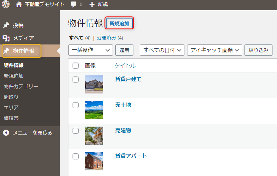The image size is (277, 176).
Task: Check the box for 賃貸戸建て
Action: 76,80
